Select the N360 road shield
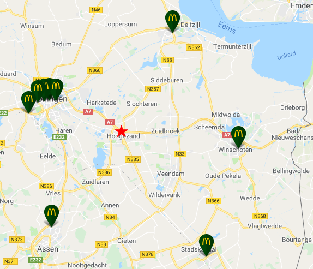This screenshot has width=313, height=269. [95, 70]
